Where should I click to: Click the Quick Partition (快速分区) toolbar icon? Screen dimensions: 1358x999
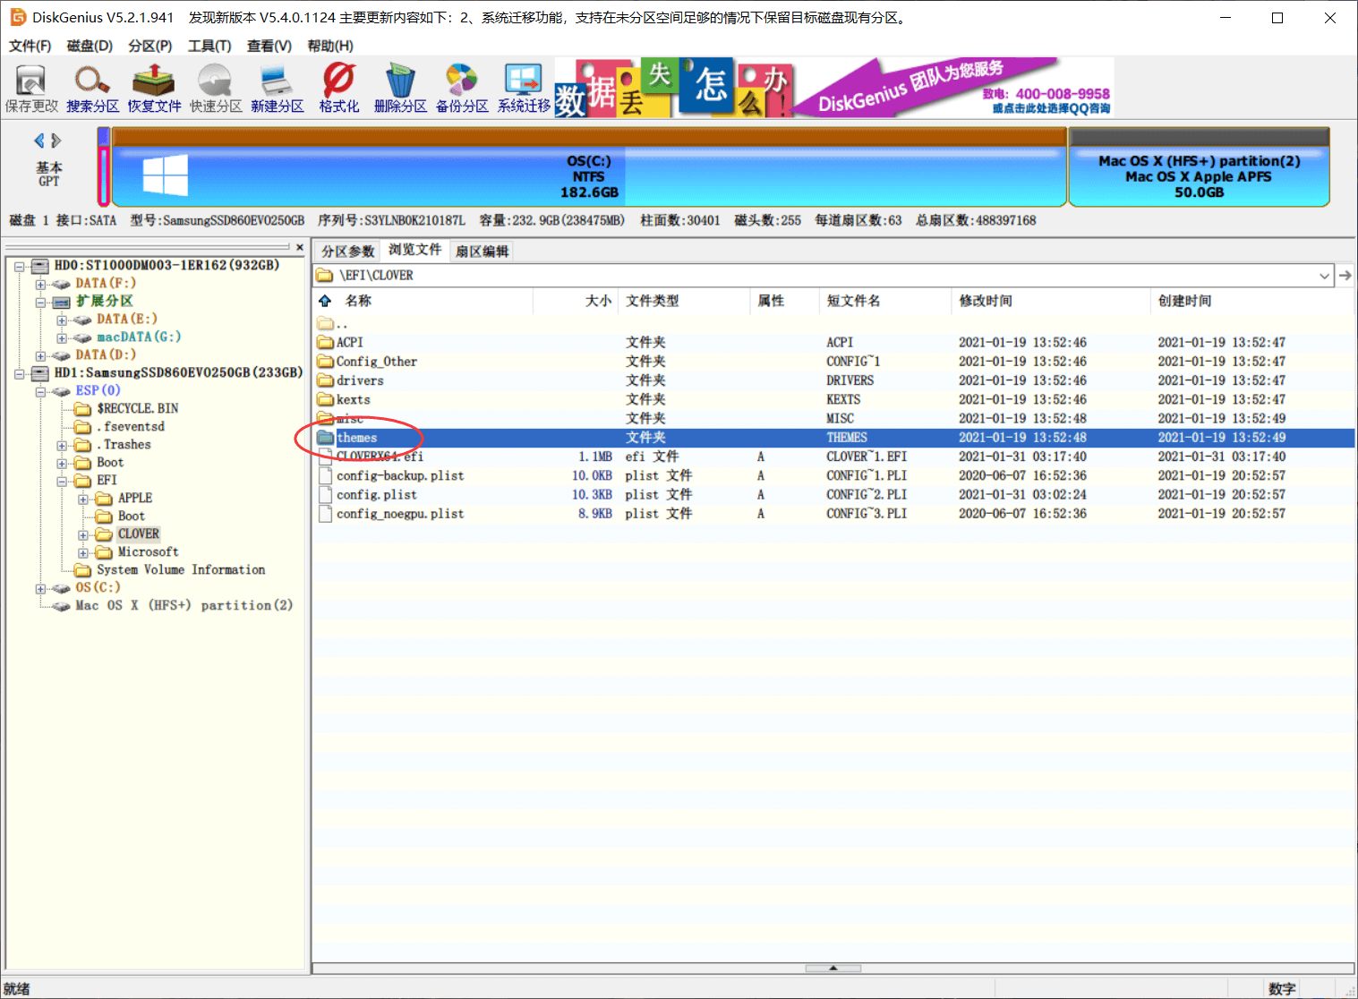click(x=216, y=89)
